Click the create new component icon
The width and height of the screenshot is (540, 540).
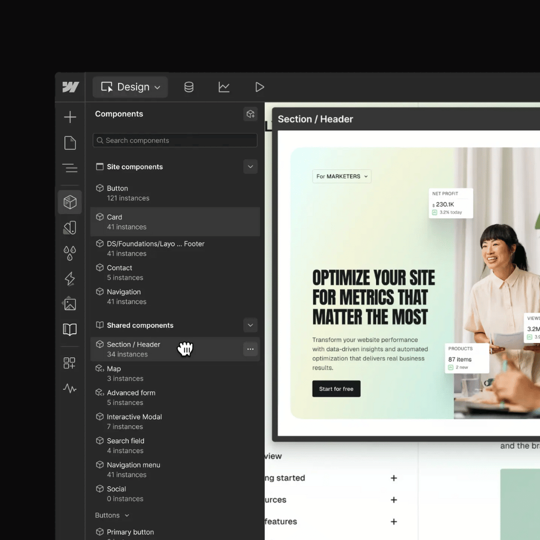(x=250, y=114)
